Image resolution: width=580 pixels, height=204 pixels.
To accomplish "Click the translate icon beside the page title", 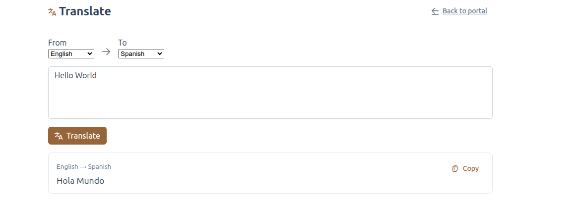I will (x=52, y=12).
